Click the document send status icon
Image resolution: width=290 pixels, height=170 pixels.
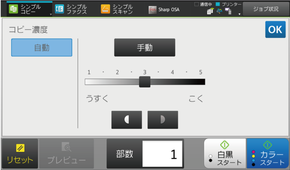click(x=210, y=11)
